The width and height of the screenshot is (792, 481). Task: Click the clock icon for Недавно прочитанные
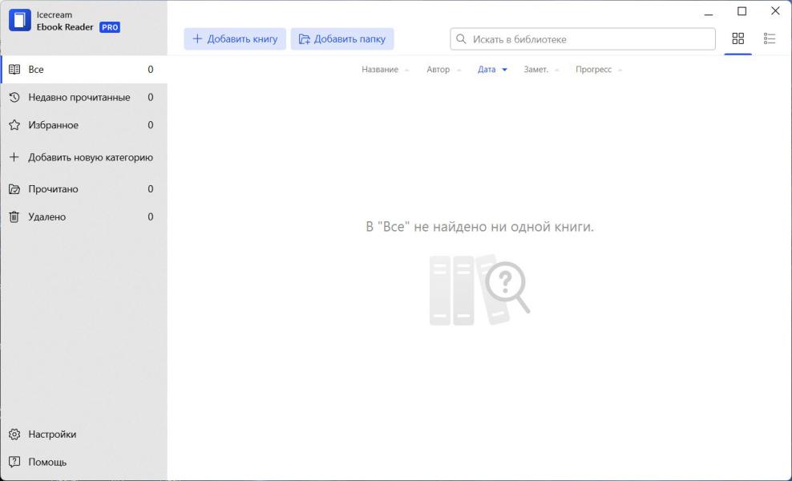(14, 98)
